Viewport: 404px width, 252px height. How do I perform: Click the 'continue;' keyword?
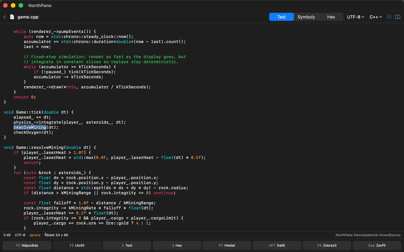coord(164,193)
